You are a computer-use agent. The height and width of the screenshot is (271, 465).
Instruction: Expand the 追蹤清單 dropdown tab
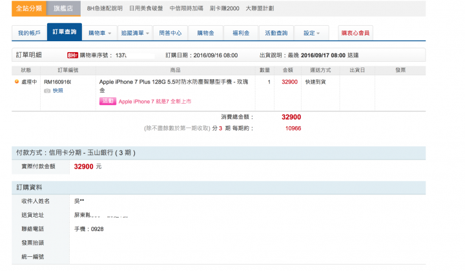coord(135,33)
